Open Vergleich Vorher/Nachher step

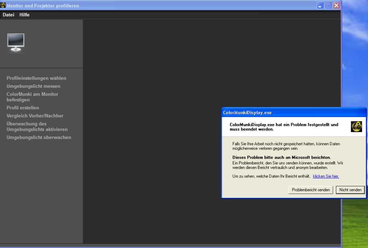[x=35, y=116]
